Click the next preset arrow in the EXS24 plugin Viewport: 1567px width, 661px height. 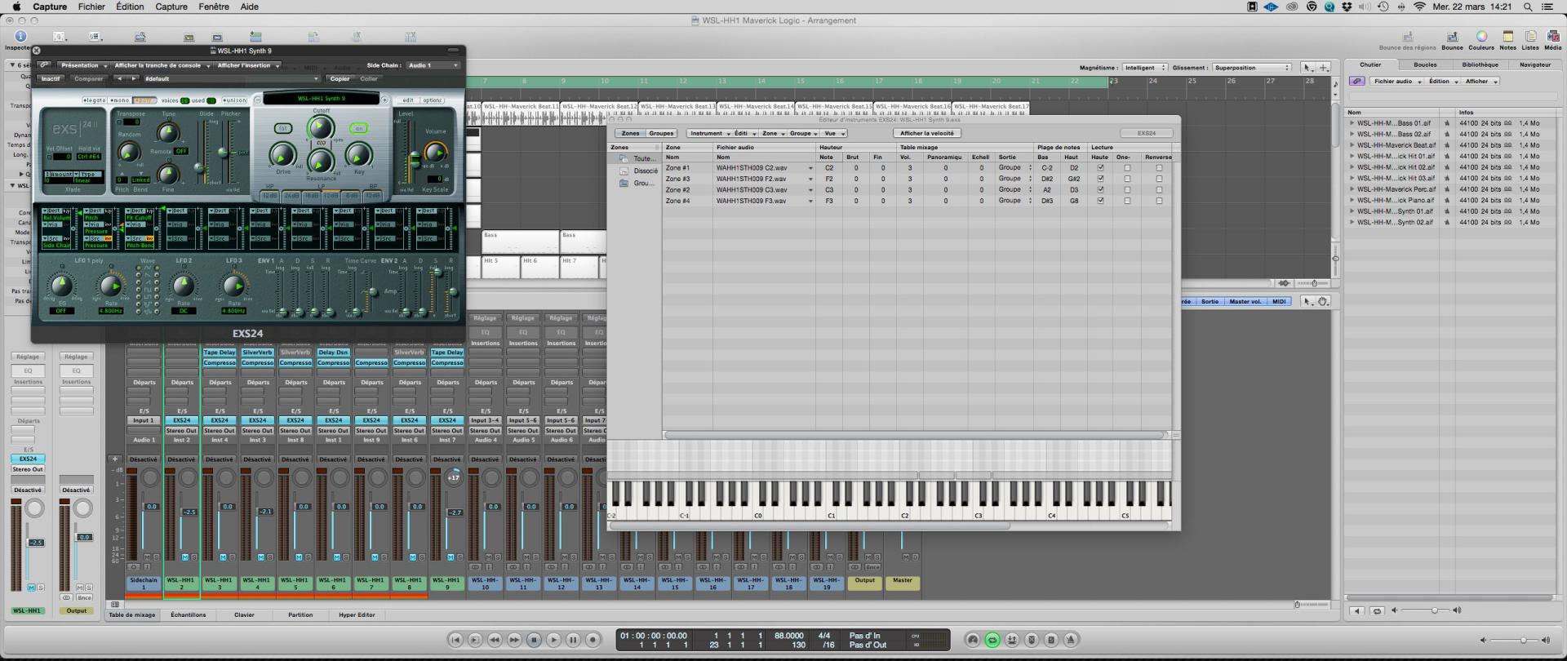tap(132, 79)
